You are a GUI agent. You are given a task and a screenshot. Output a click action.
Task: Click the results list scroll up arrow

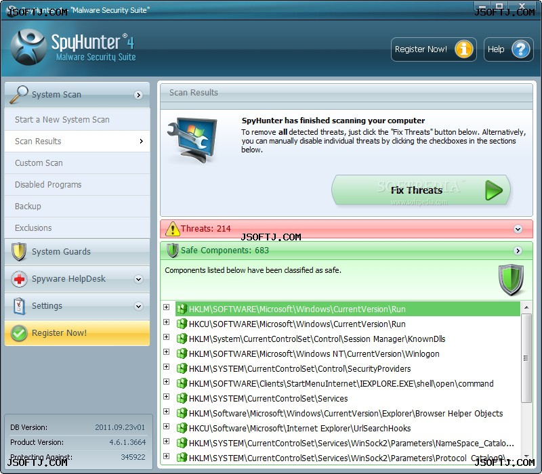pos(526,307)
